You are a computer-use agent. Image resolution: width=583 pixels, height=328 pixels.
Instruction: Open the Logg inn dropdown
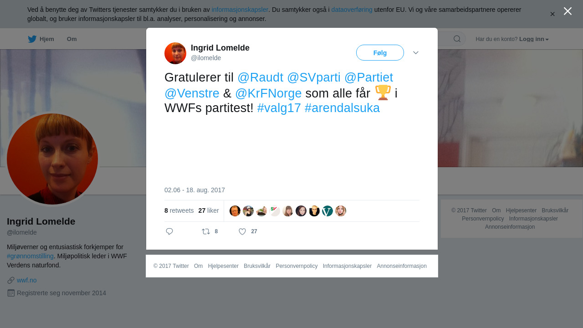point(534,39)
